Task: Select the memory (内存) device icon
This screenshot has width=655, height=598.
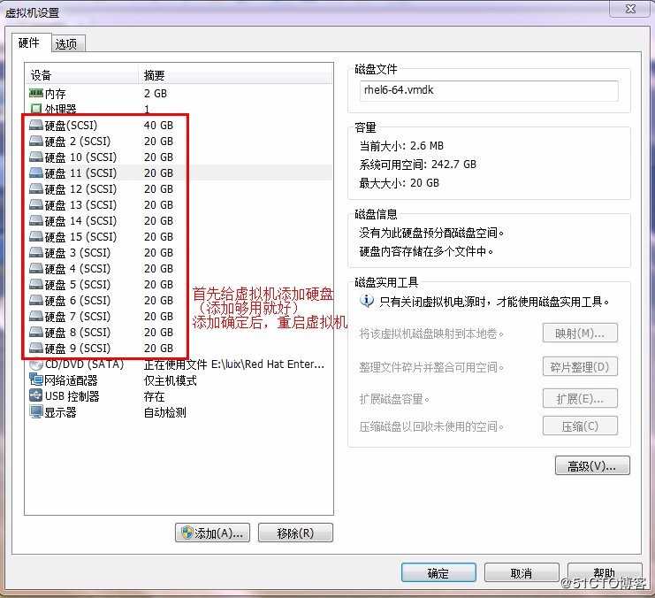Action: [36, 93]
